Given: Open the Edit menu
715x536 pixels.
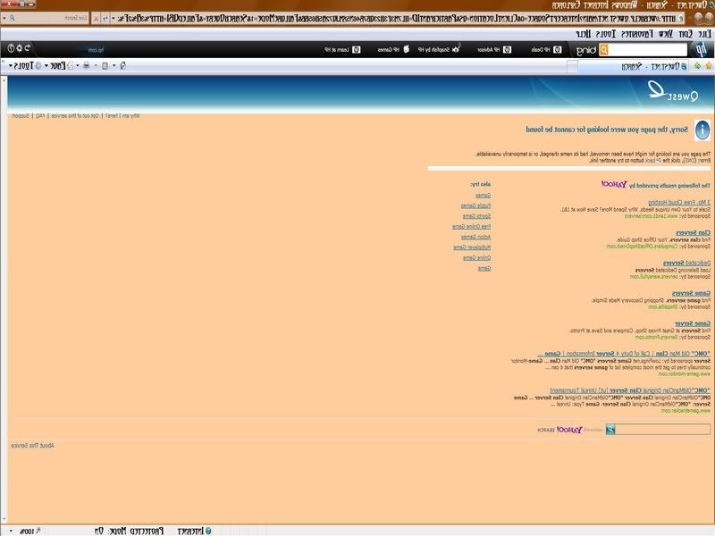Looking at the screenshot, I should pos(686,34).
